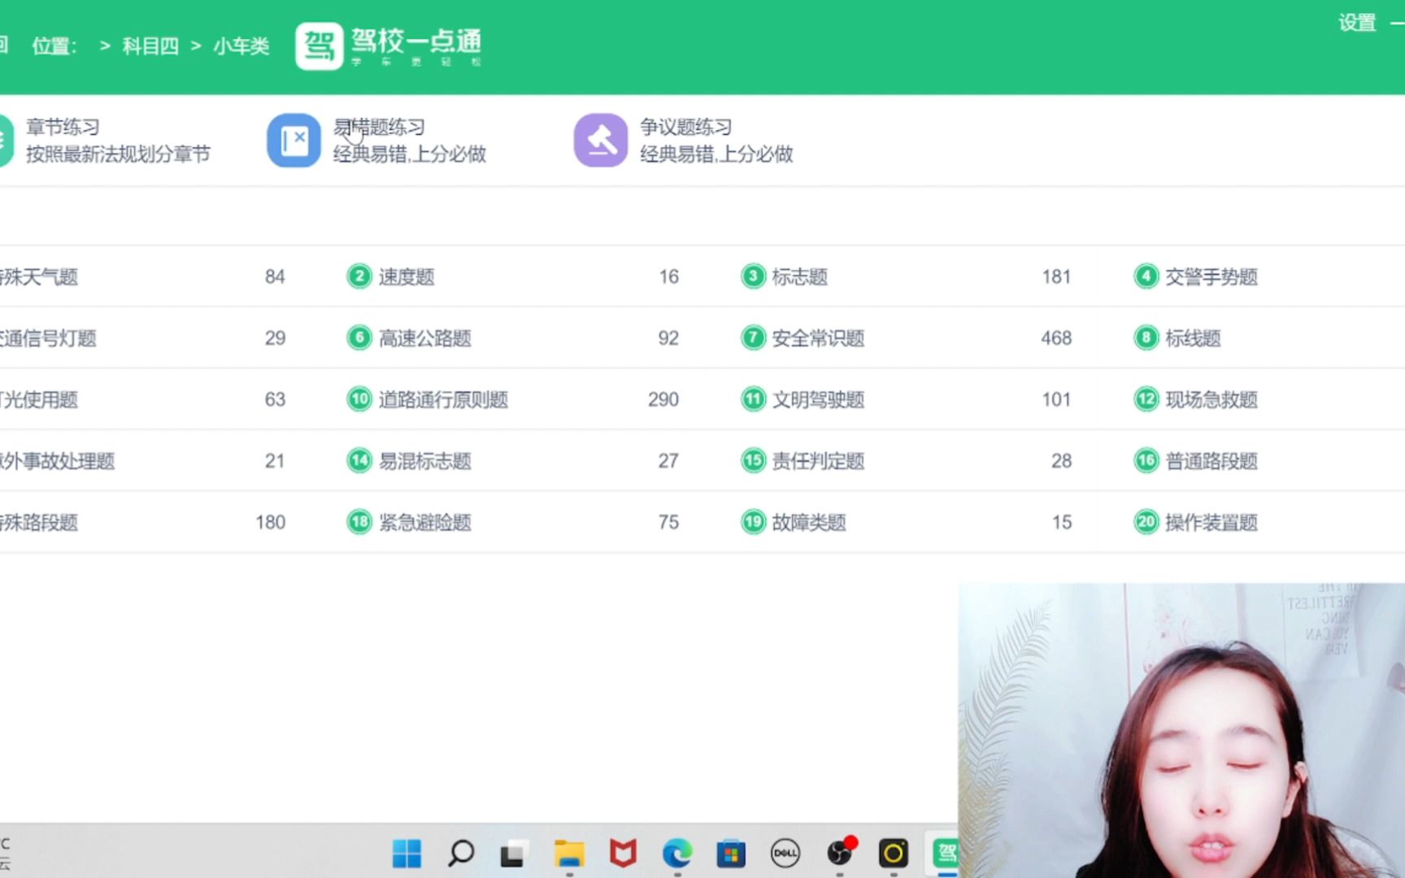Image resolution: width=1405 pixels, height=878 pixels.
Task: Click the count 101 for 文明驾驶题
Action: [1056, 399]
